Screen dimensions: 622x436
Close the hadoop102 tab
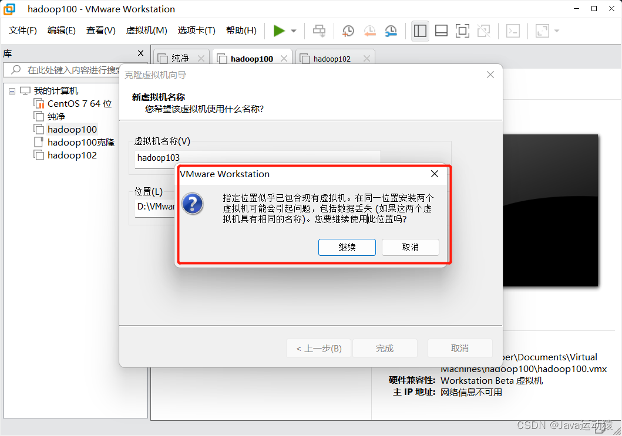point(367,59)
